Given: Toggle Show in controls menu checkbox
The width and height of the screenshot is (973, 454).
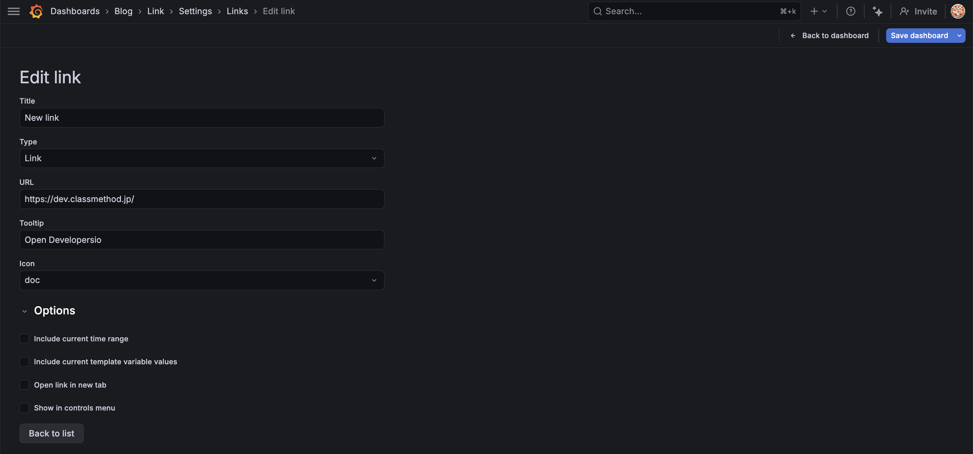Looking at the screenshot, I should point(24,407).
